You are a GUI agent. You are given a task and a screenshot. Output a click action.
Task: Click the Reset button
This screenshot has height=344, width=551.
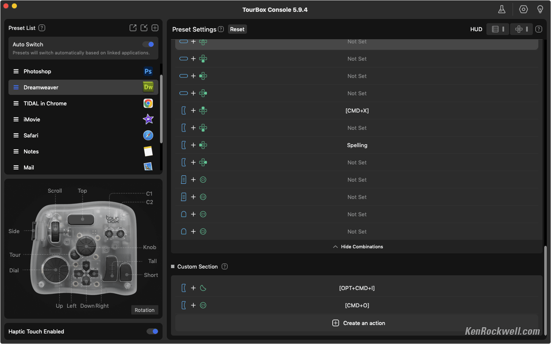237,29
